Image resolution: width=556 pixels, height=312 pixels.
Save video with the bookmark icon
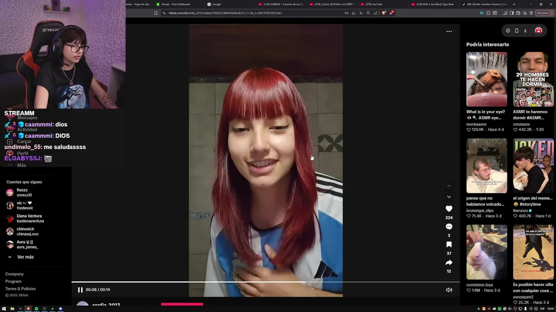pos(449,244)
